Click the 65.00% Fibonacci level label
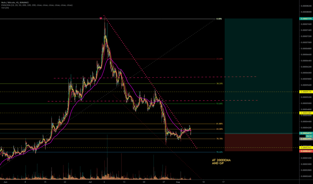Screen dimensions: 313x184 [219, 129]
